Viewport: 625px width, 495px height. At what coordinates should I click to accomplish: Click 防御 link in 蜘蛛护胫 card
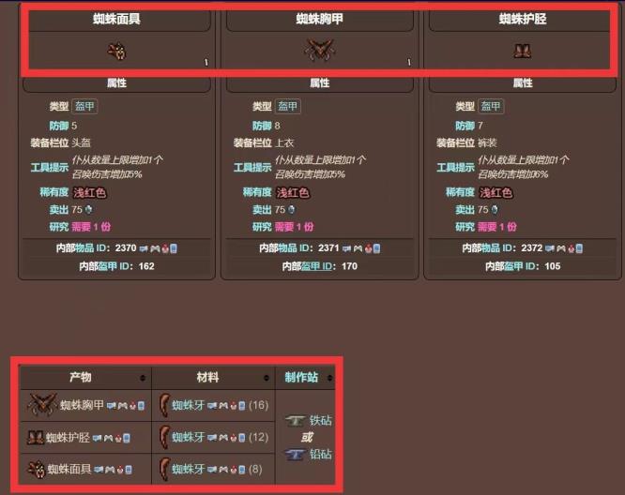click(x=465, y=126)
